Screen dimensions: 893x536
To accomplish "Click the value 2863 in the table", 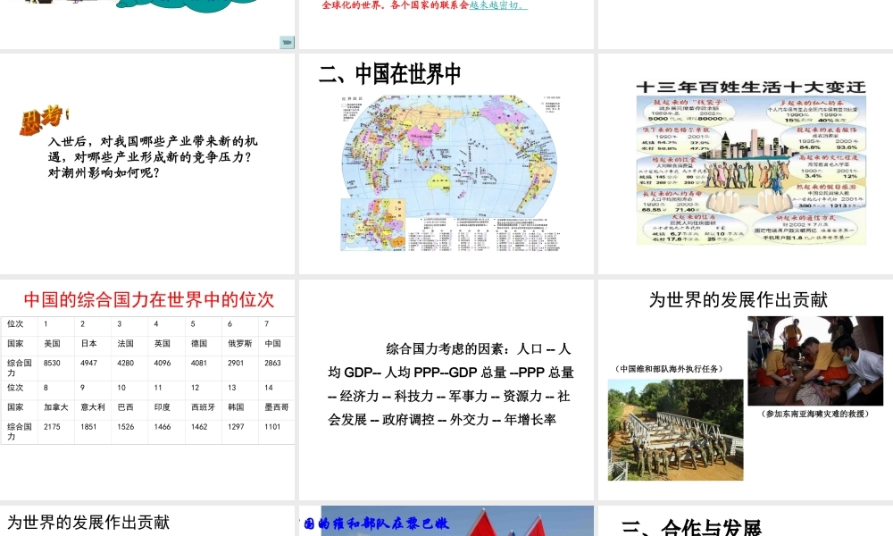I will pos(272,363).
